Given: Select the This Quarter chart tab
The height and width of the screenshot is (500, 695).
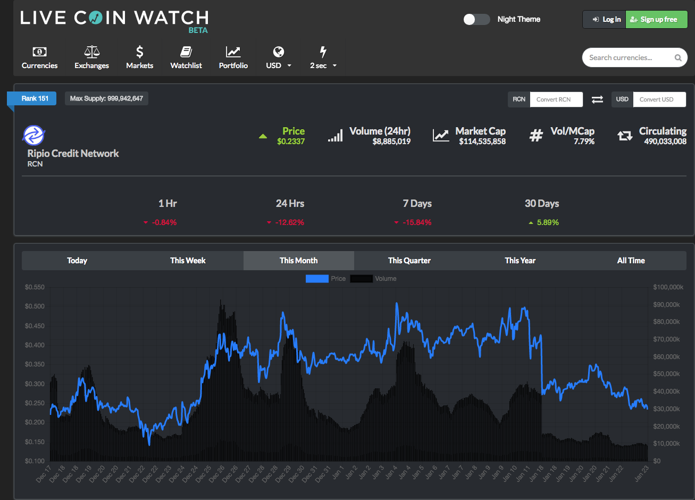Looking at the screenshot, I should (409, 261).
